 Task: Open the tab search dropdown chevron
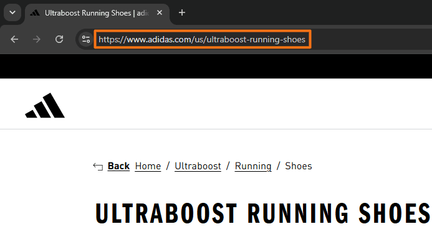(12, 12)
